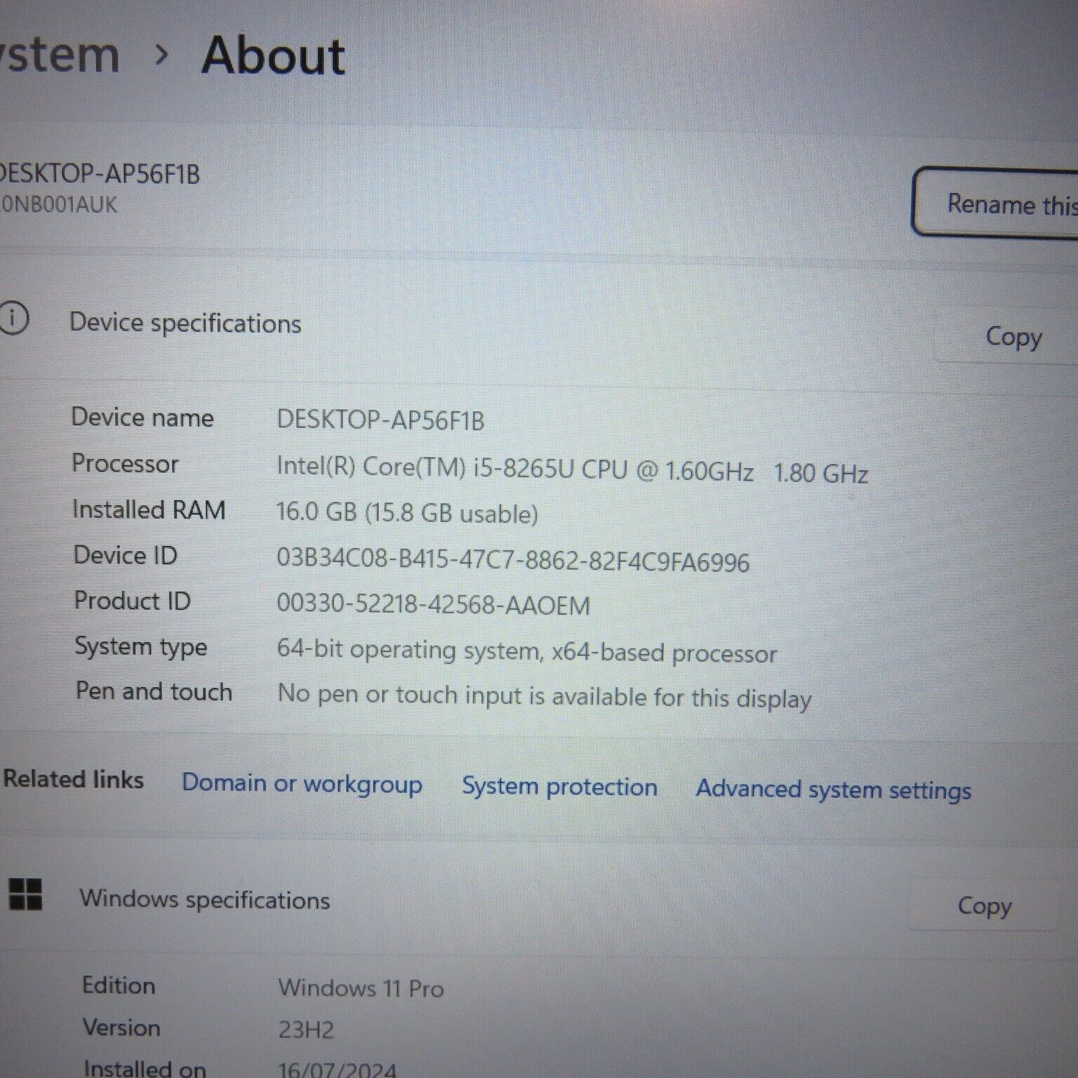The width and height of the screenshot is (1078, 1078).
Task: Click the Product ID label
Action: coord(132,601)
